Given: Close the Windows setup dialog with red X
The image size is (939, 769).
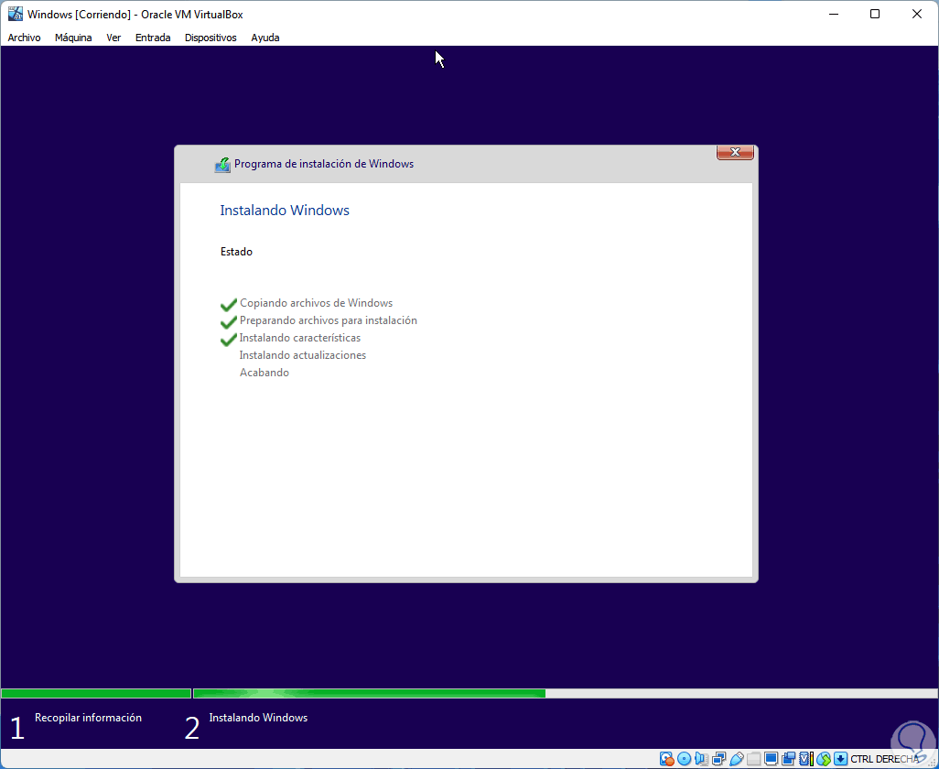Looking at the screenshot, I should tap(735, 152).
